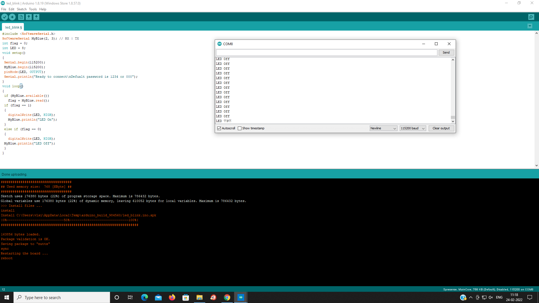Click the COM8 output scrollbar down arrow
Image resolution: width=539 pixels, height=303 pixels.
[453, 121]
